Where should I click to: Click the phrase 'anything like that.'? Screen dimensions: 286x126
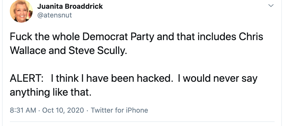coord(51,92)
